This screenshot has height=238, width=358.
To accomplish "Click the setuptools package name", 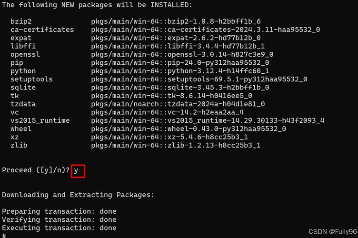I will click(x=31, y=79).
